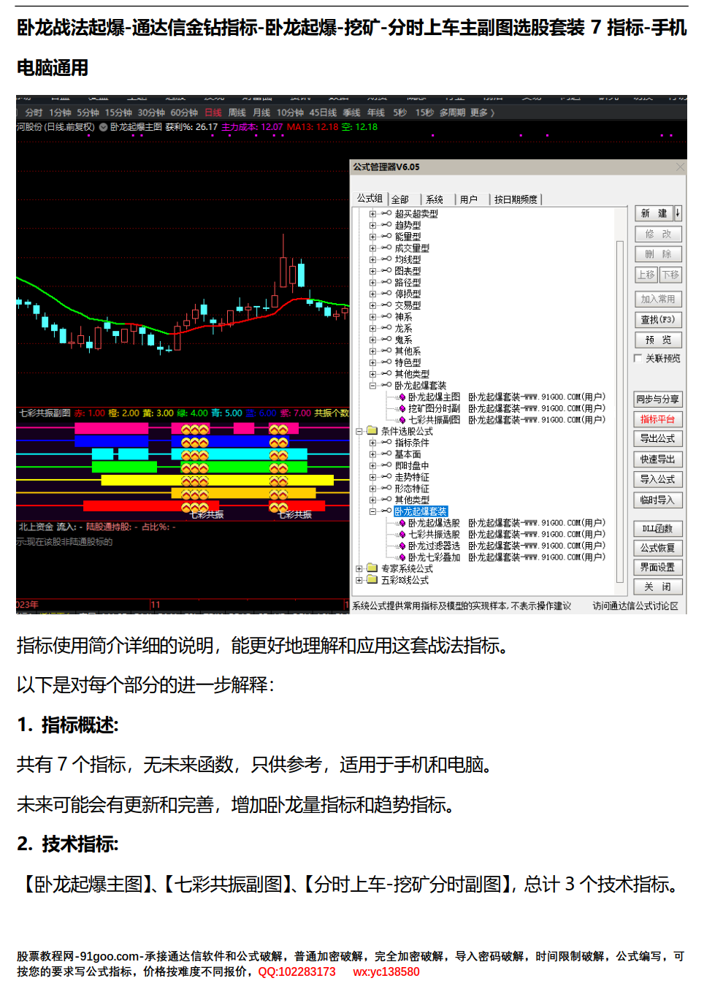The image size is (723, 989).
Task: Click the 公式恢复 button
Action: (658, 548)
